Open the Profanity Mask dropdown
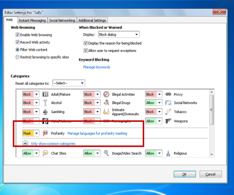 pos(31,133)
